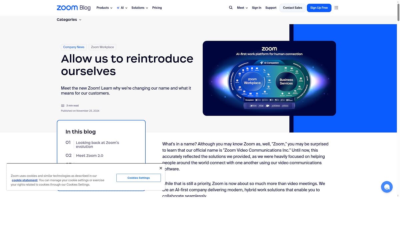Screen dimensions: 400x225
Task: Jump to Looking back at Zoom's evolution
Action: point(97,144)
